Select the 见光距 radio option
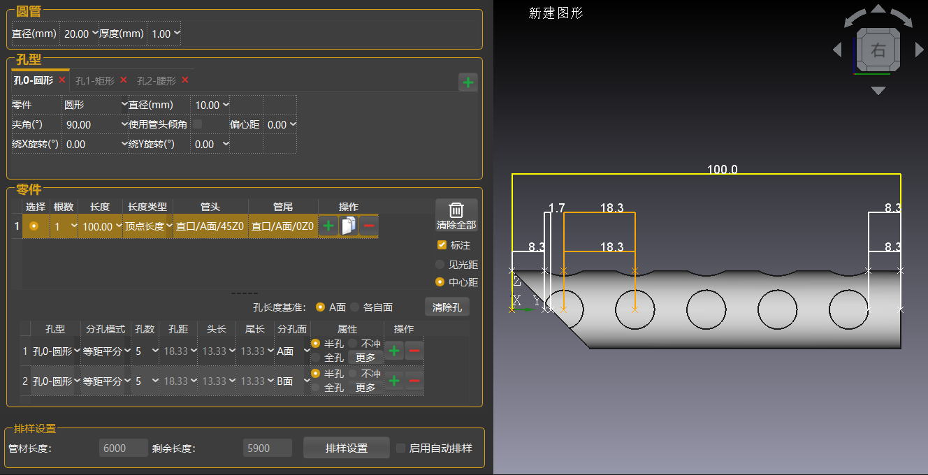 coord(440,265)
